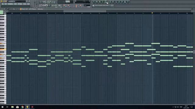Viewport: 195px width, 109px height.
Task: Start playback with the Play button
Action: point(44,5)
